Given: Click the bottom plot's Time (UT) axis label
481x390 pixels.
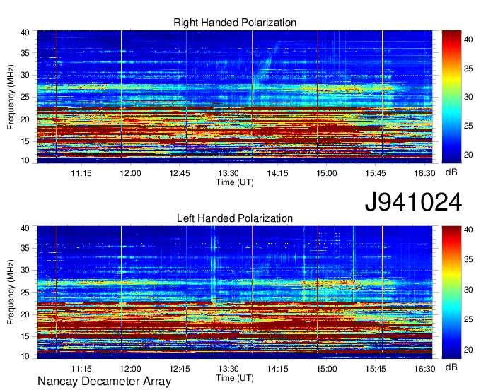Looking at the screenshot, I should pos(235,378).
